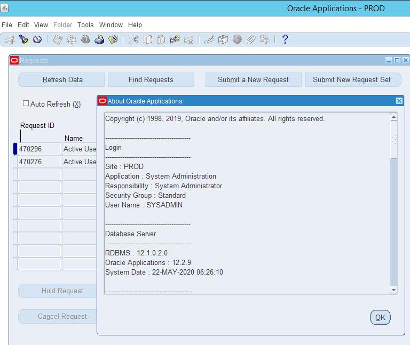This screenshot has height=345, width=410.
Task: Click the Copy toolbar icon
Action: point(148,39)
